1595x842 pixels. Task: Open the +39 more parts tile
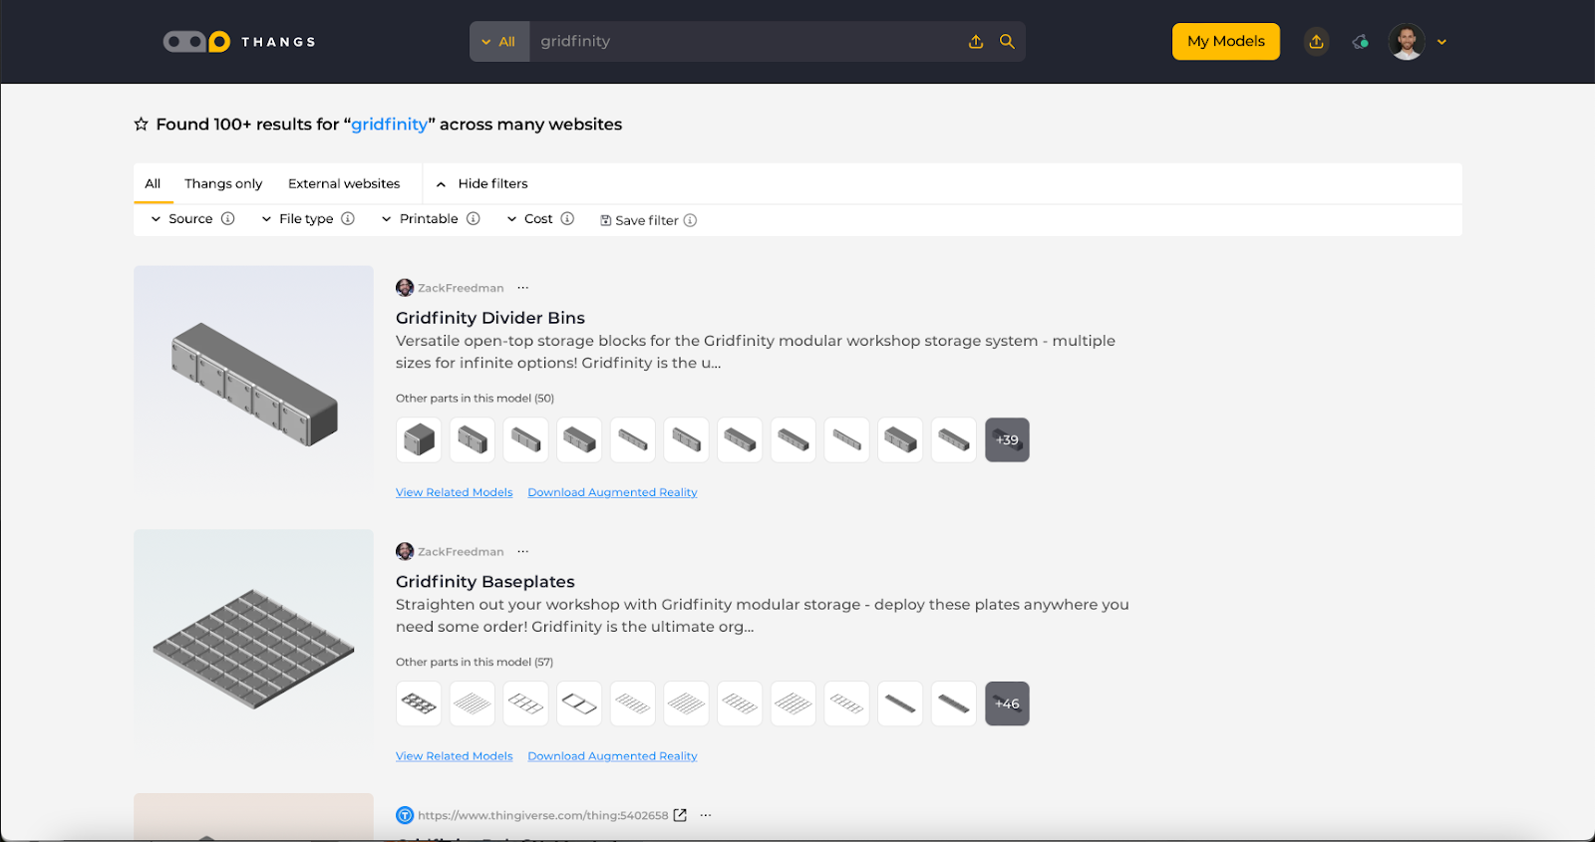click(1007, 439)
